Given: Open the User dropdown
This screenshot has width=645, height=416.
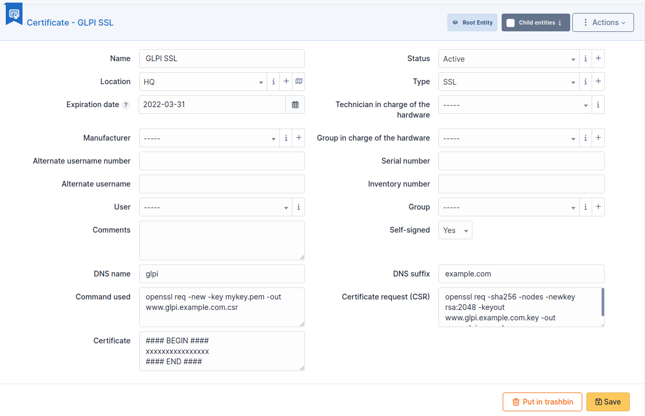Looking at the screenshot, I should [216, 207].
